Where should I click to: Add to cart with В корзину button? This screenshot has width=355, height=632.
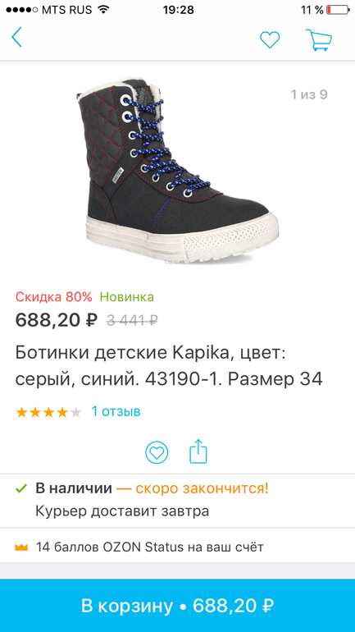pos(177,606)
